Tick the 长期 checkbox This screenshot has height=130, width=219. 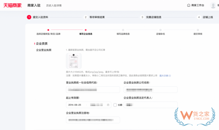point(115,105)
